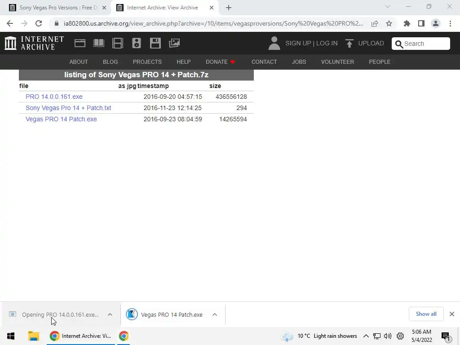Open the Windows Start menu
Viewport: 460px width, 345px height.
coord(11,336)
